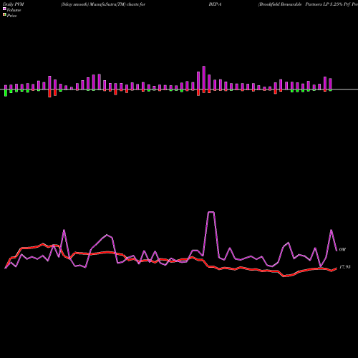Click the lowest dip of the red price line
The height and width of the screenshot is (358, 358).
[284, 276]
